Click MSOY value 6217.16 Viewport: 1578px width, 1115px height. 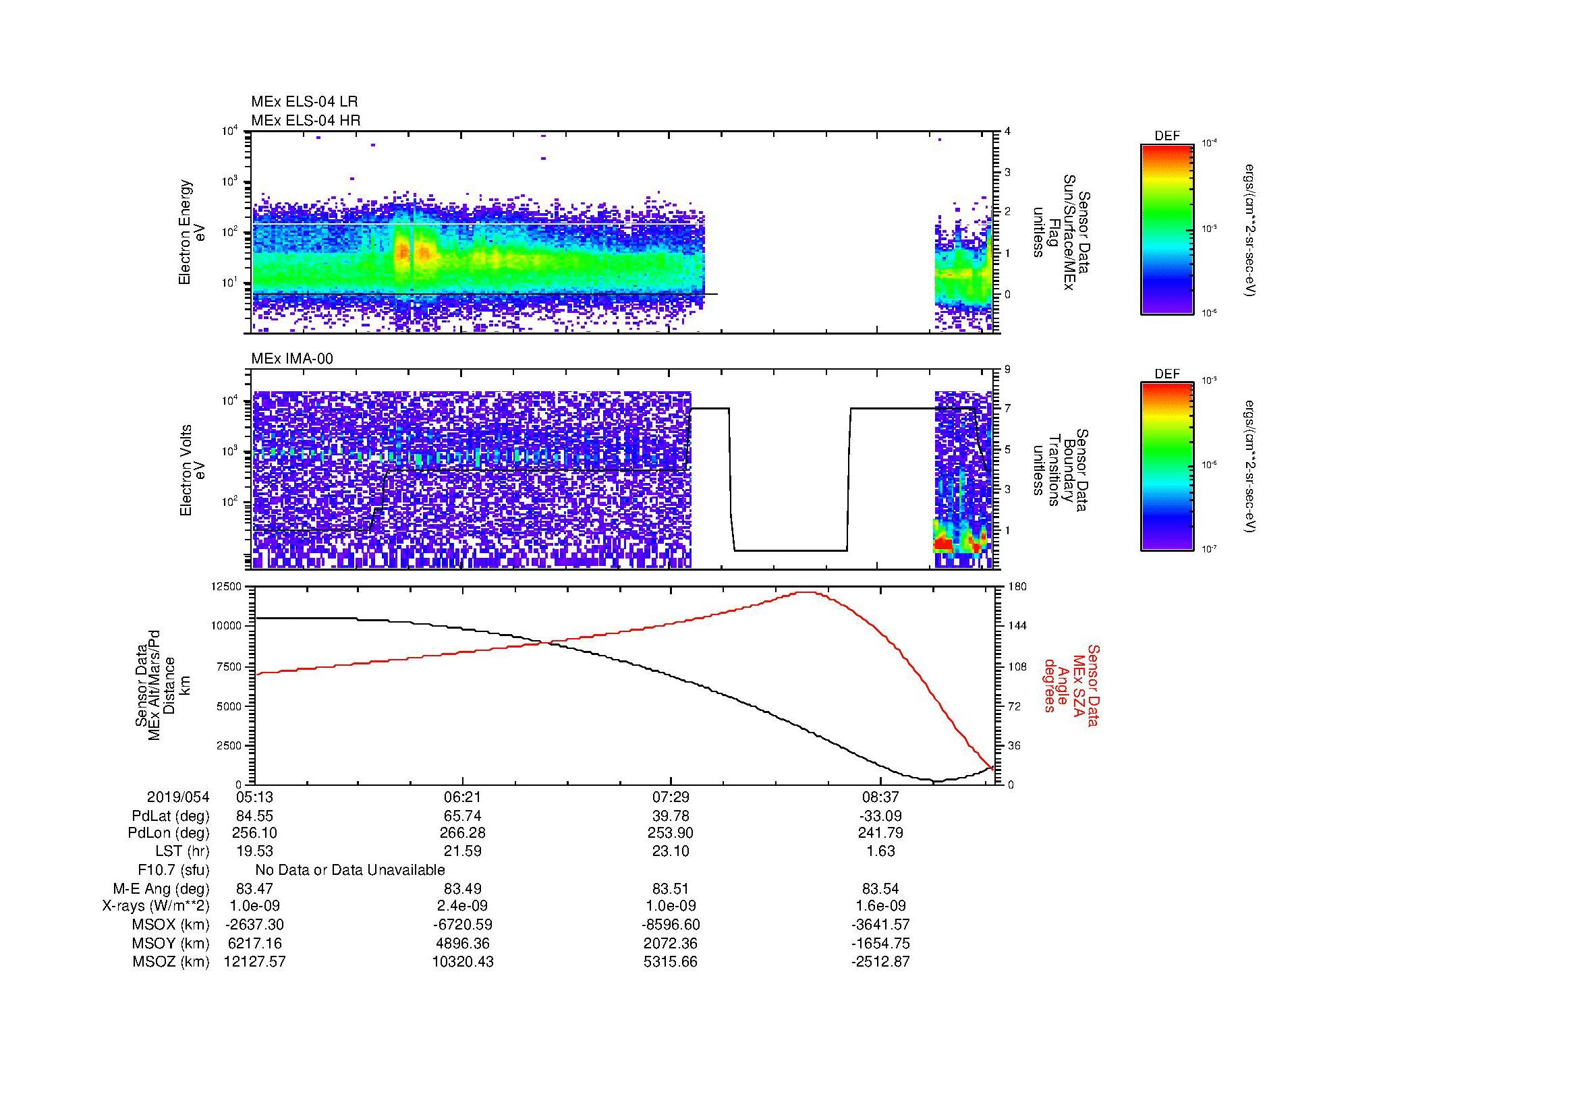point(255,943)
